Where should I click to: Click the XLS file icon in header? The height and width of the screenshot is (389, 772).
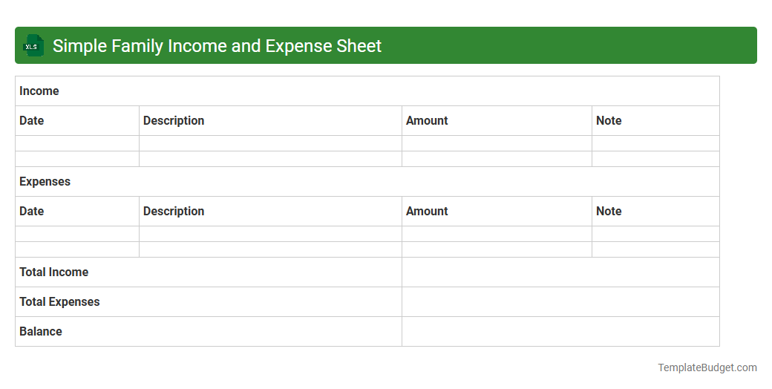click(33, 46)
